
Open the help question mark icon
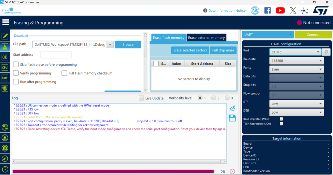pyautogui.click(x=5, y=169)
